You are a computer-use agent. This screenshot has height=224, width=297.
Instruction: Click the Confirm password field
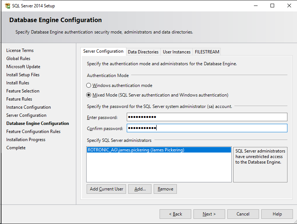pyautogui.click(x=207, y=128)
